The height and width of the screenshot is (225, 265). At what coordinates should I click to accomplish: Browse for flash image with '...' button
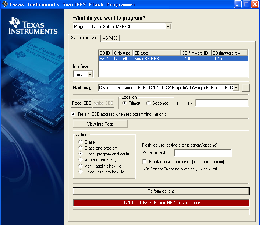click(x=245, y=88)
